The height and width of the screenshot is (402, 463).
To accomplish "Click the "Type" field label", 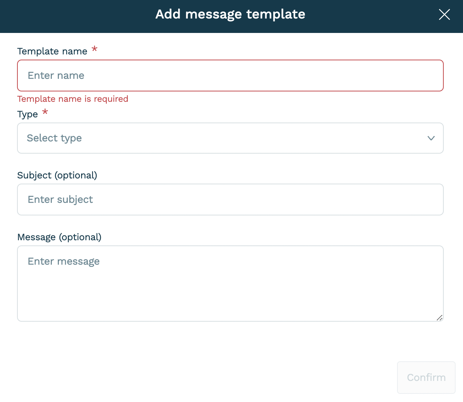I will point(27,114).
